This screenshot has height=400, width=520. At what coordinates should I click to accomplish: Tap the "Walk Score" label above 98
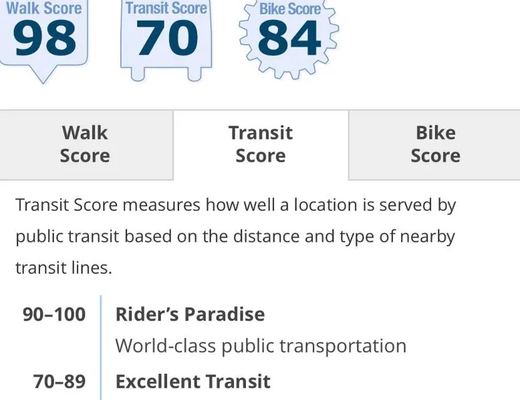(x=44, y=9)
